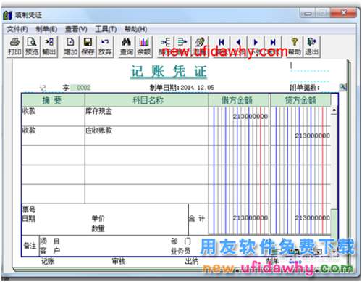Discard changes with 放弃 icon

click(105, 46)
